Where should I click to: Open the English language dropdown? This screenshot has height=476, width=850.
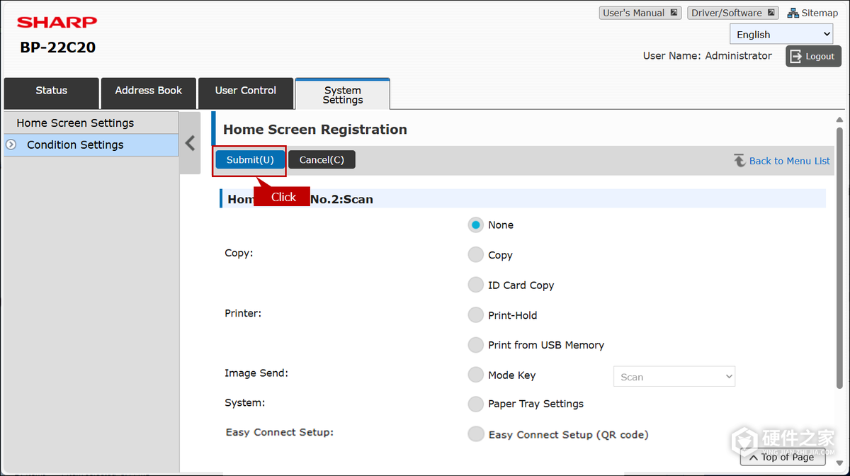tap(782, 34)
